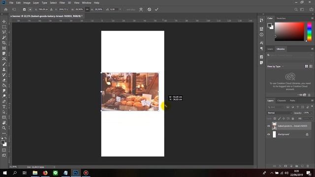Cancel transform with the circle-slash icon
The image size is (315, 177).
coord(149,9)
